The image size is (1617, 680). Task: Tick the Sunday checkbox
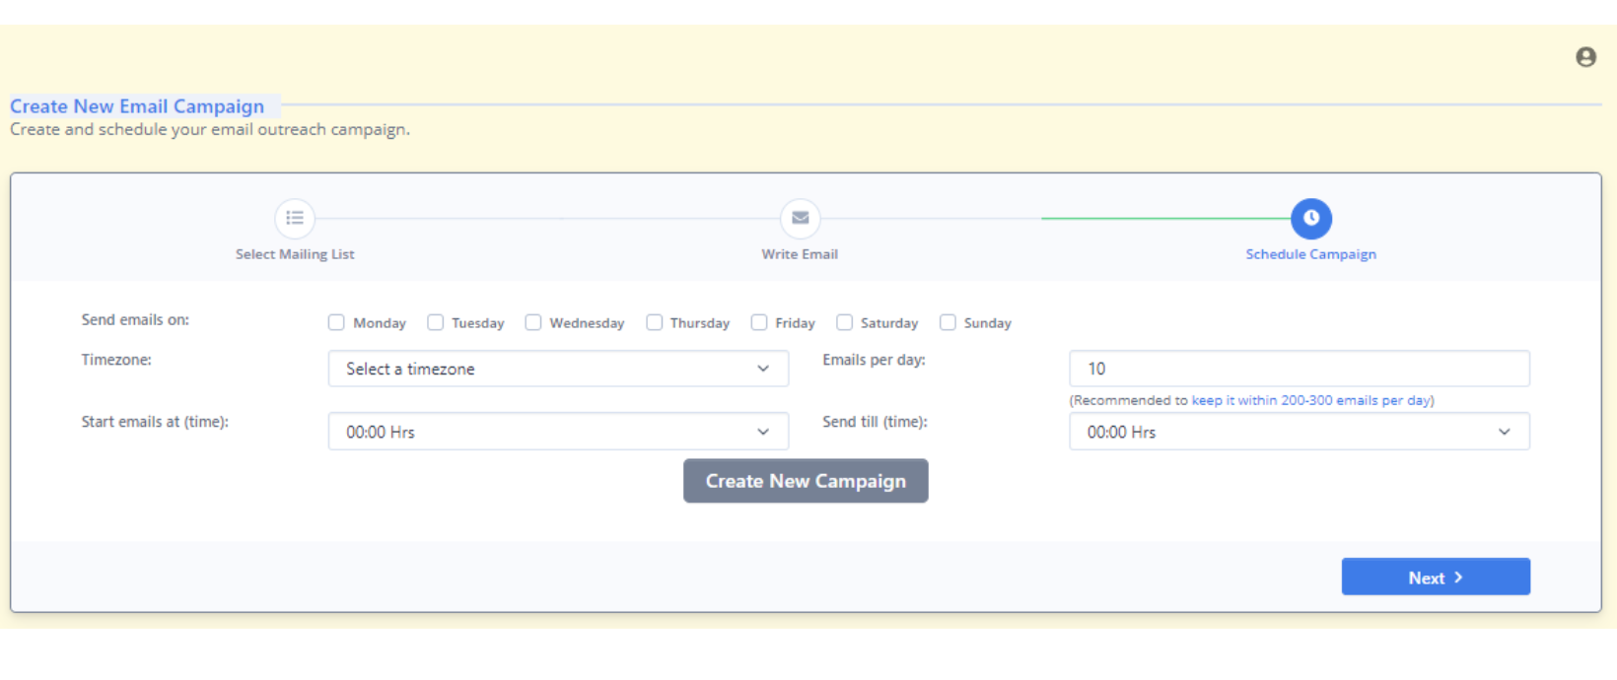pyautogui.click(x=948, y=322)
